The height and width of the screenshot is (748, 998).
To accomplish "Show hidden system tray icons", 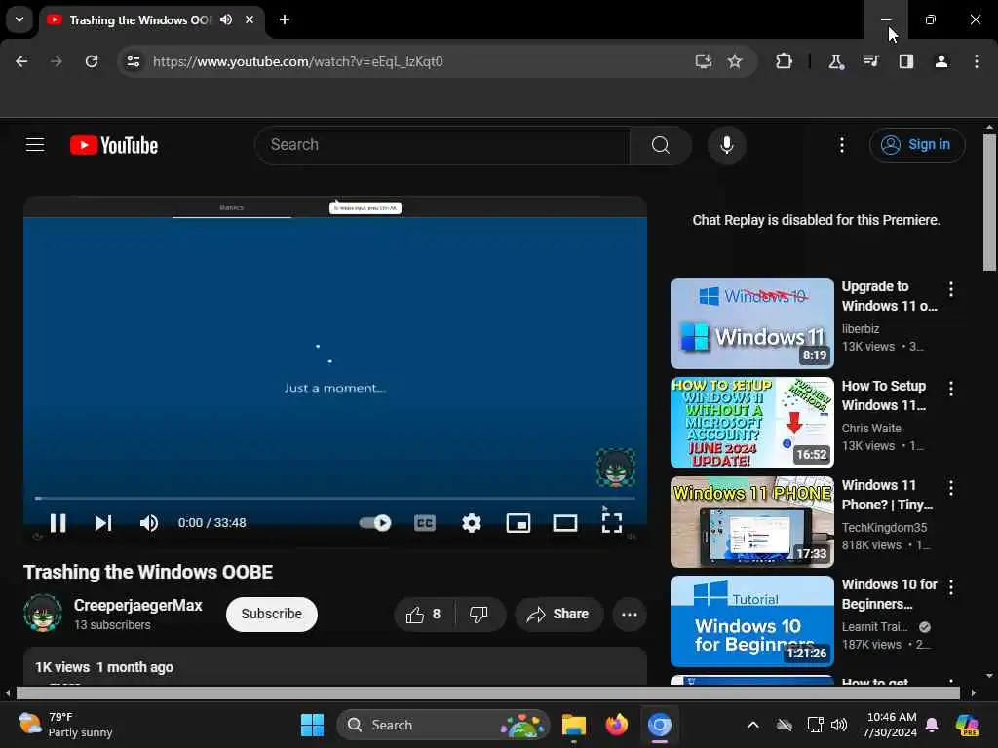I will [753, 725].
